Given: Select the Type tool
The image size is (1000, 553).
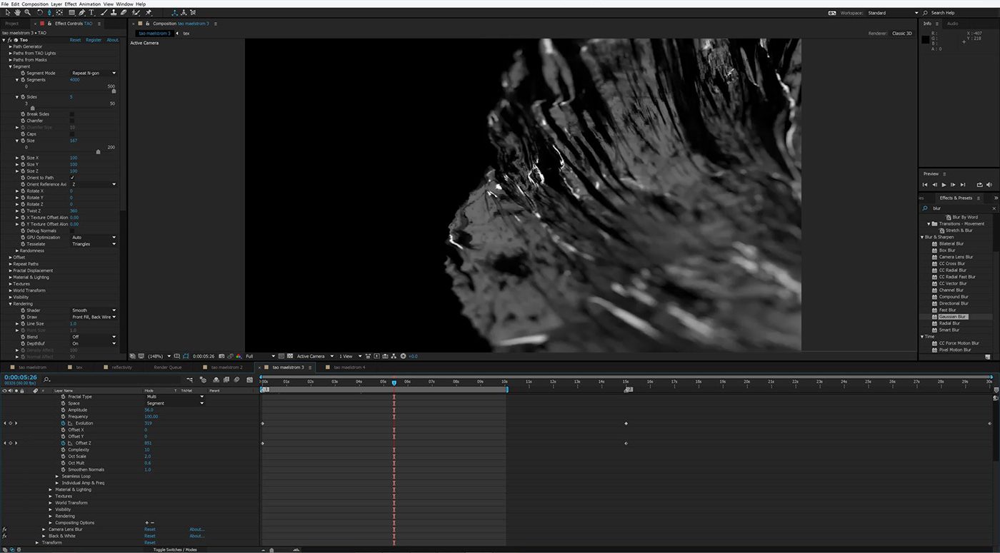Looking at the screenshot, I should tap(91, 12).
